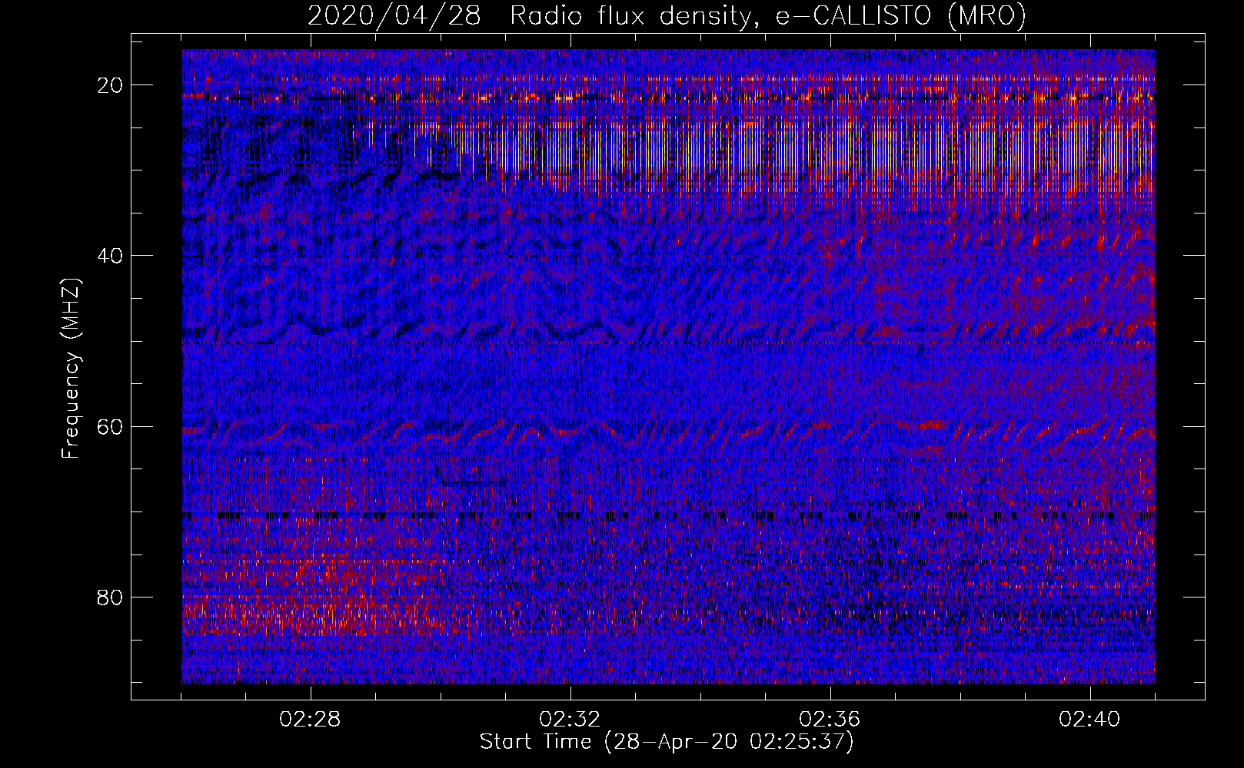Click the '02:40' time tick label
Viewport: 1244px width, 768px height.
click(x=1090, y=720)
